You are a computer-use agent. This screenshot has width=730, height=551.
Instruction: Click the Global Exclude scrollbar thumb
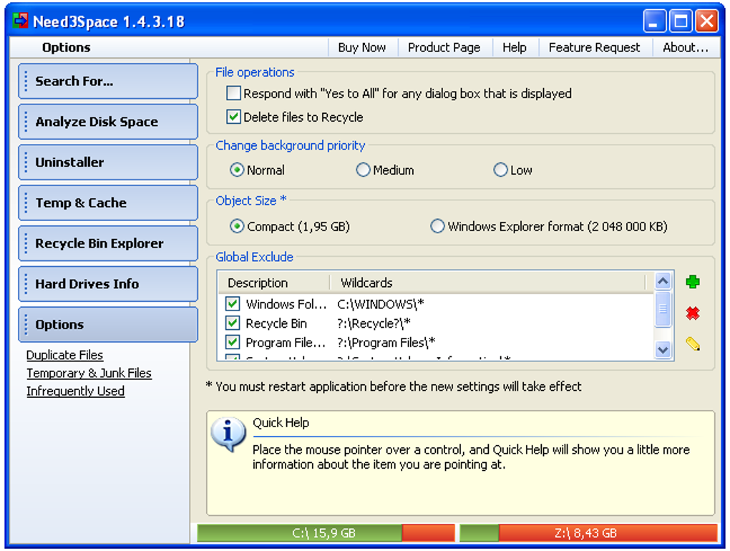point(663,309)
